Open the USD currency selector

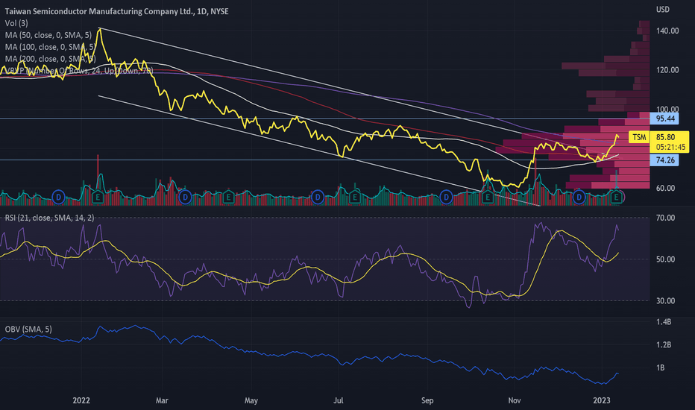point(663,9)
